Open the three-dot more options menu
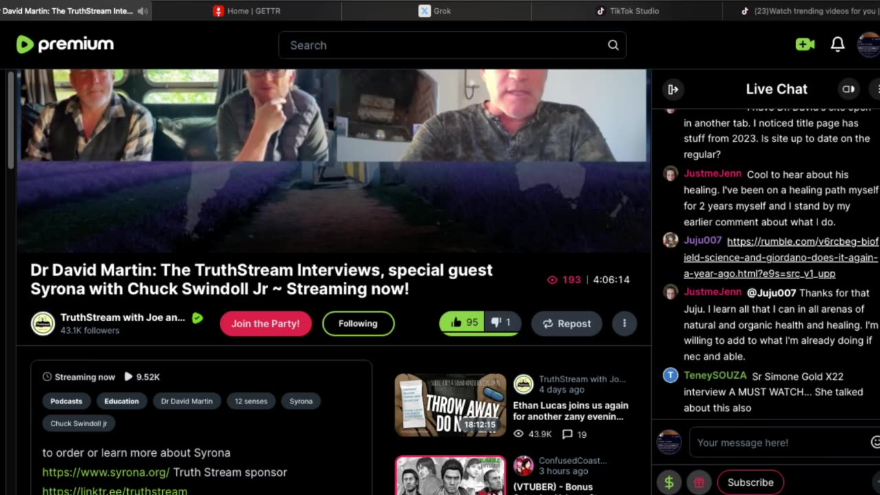Image resolution: width=880 pixels, height=495 pixels. click(x=624, y=324)
